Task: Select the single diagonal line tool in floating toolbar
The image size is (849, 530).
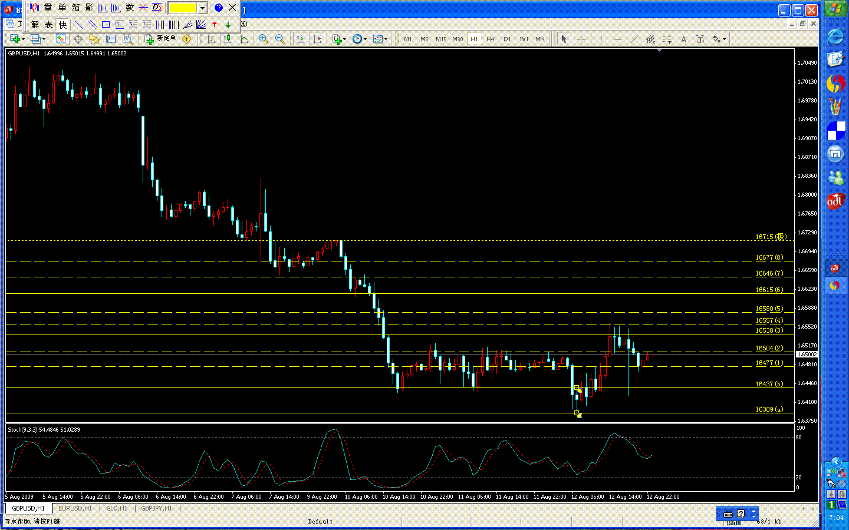Action: [78, 25]
